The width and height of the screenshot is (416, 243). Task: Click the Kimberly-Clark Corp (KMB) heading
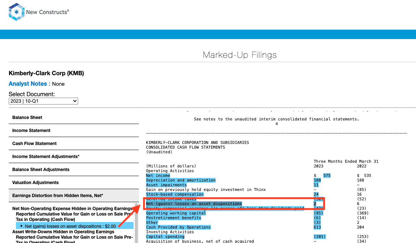pos(46,73)
